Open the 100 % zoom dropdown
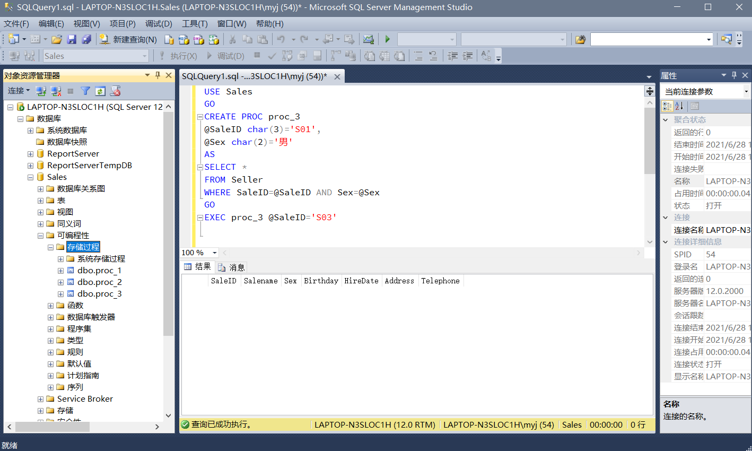Viewport: 752px width, 451px height. pos(214,253)
